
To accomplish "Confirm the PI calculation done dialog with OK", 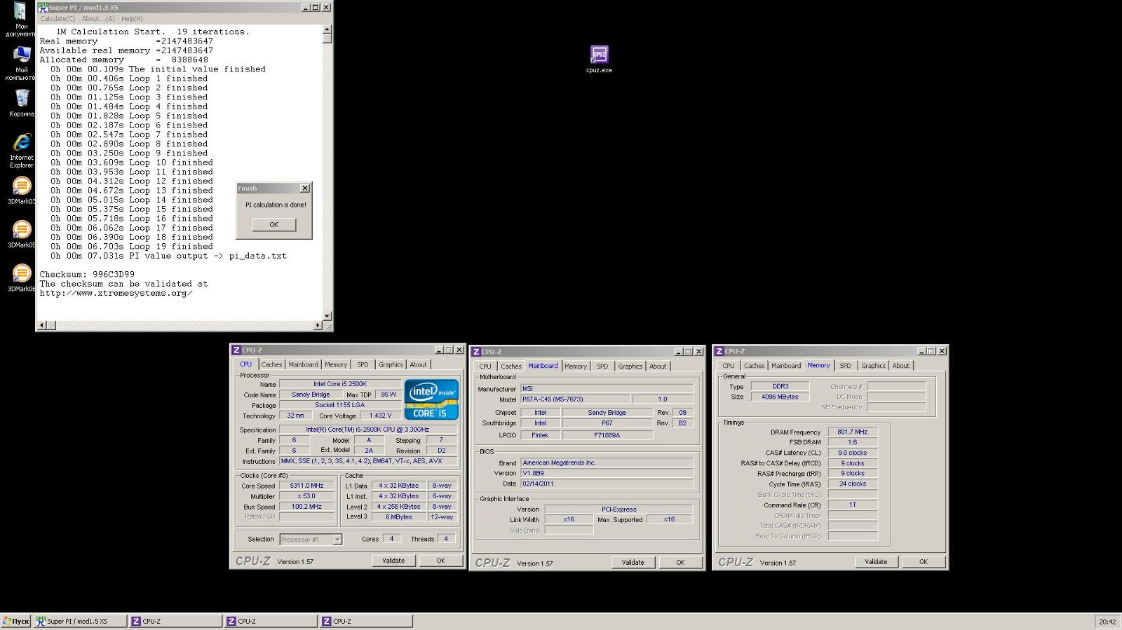I will coord(274,224).
